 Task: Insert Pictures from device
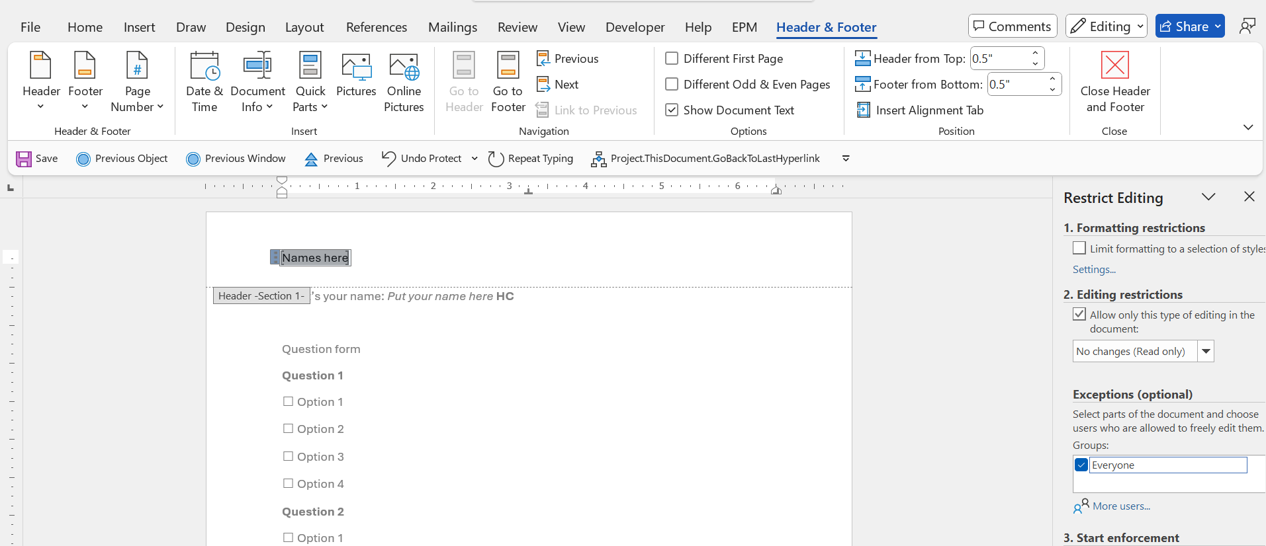[356, 75]
